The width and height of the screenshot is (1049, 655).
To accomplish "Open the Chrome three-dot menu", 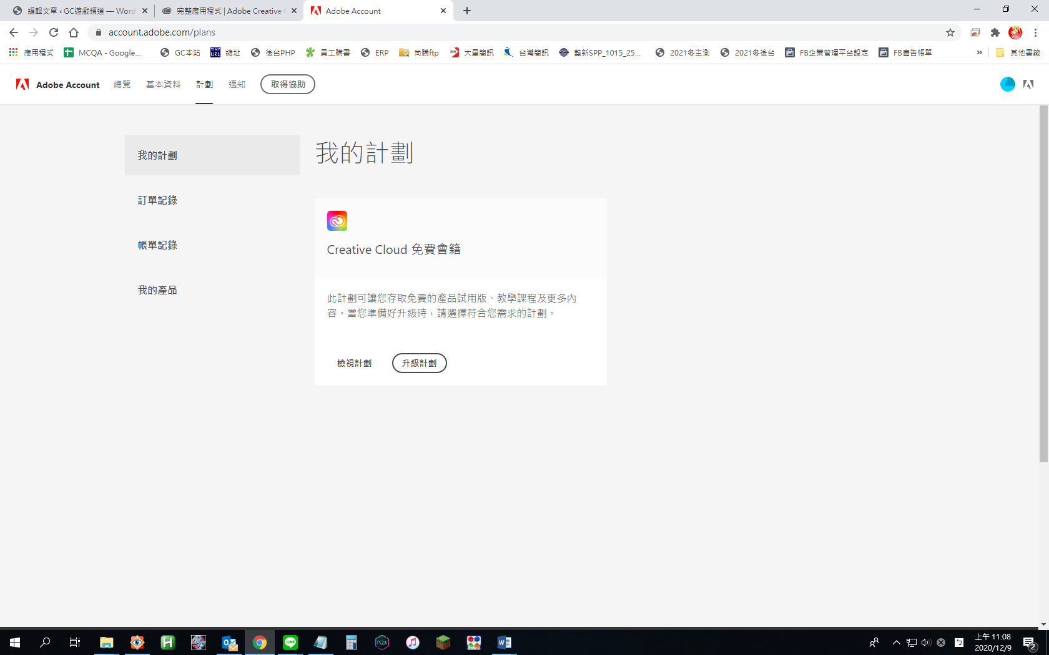I will click(1035, 32).
